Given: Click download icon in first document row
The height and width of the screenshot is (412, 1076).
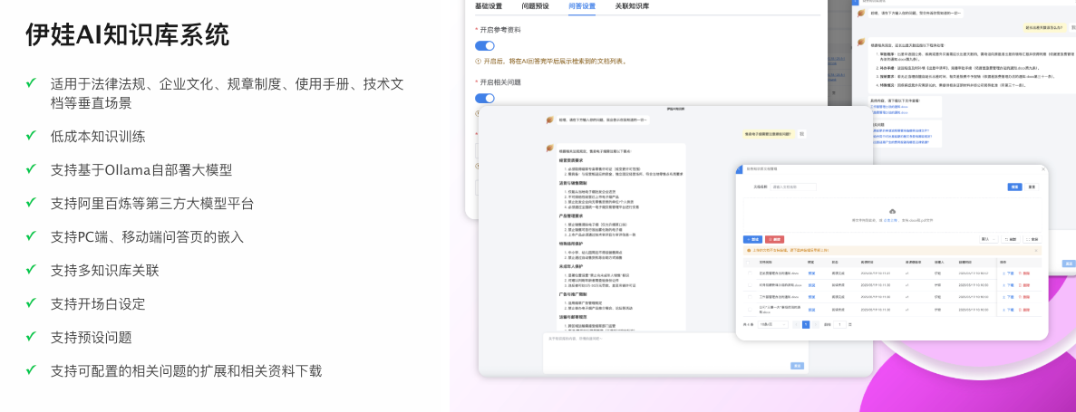Looking at the screenshot, I should pos(1004,273).
